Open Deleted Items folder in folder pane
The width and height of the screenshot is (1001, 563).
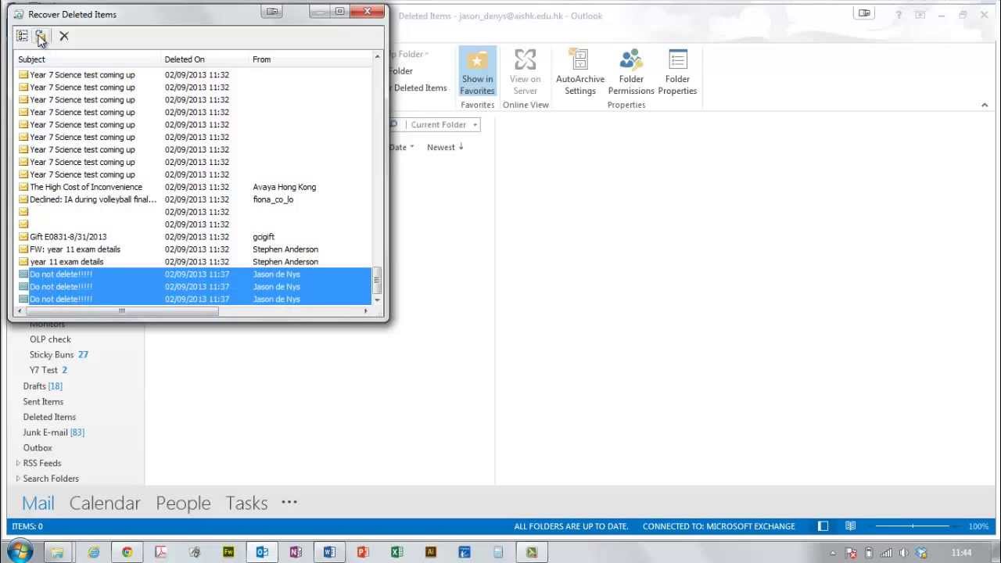click(49, 417)
